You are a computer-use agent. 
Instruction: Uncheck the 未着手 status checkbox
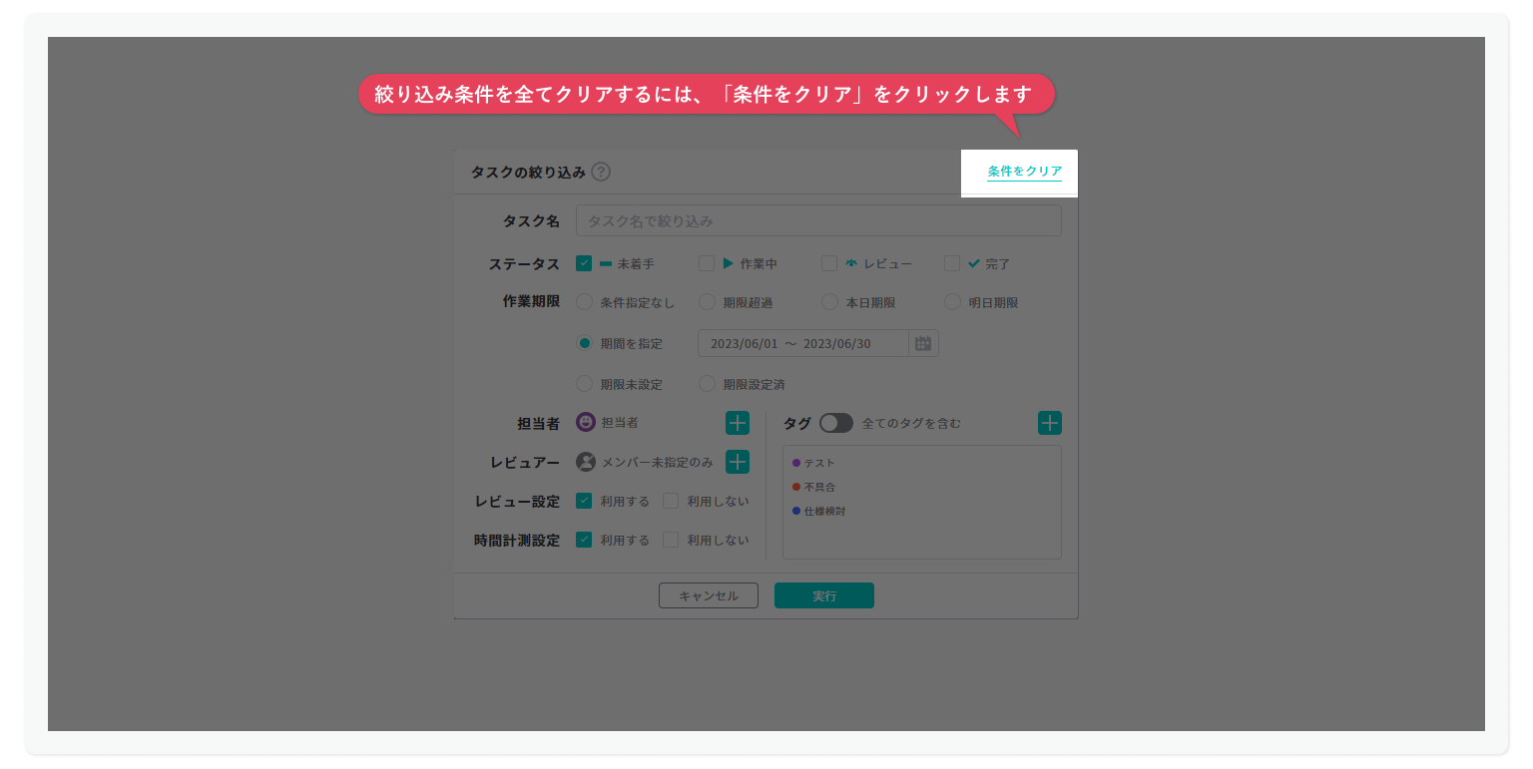[585, 263]
